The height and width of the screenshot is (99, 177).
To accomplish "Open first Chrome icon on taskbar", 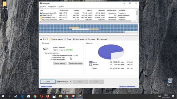I will coord(35,96).
